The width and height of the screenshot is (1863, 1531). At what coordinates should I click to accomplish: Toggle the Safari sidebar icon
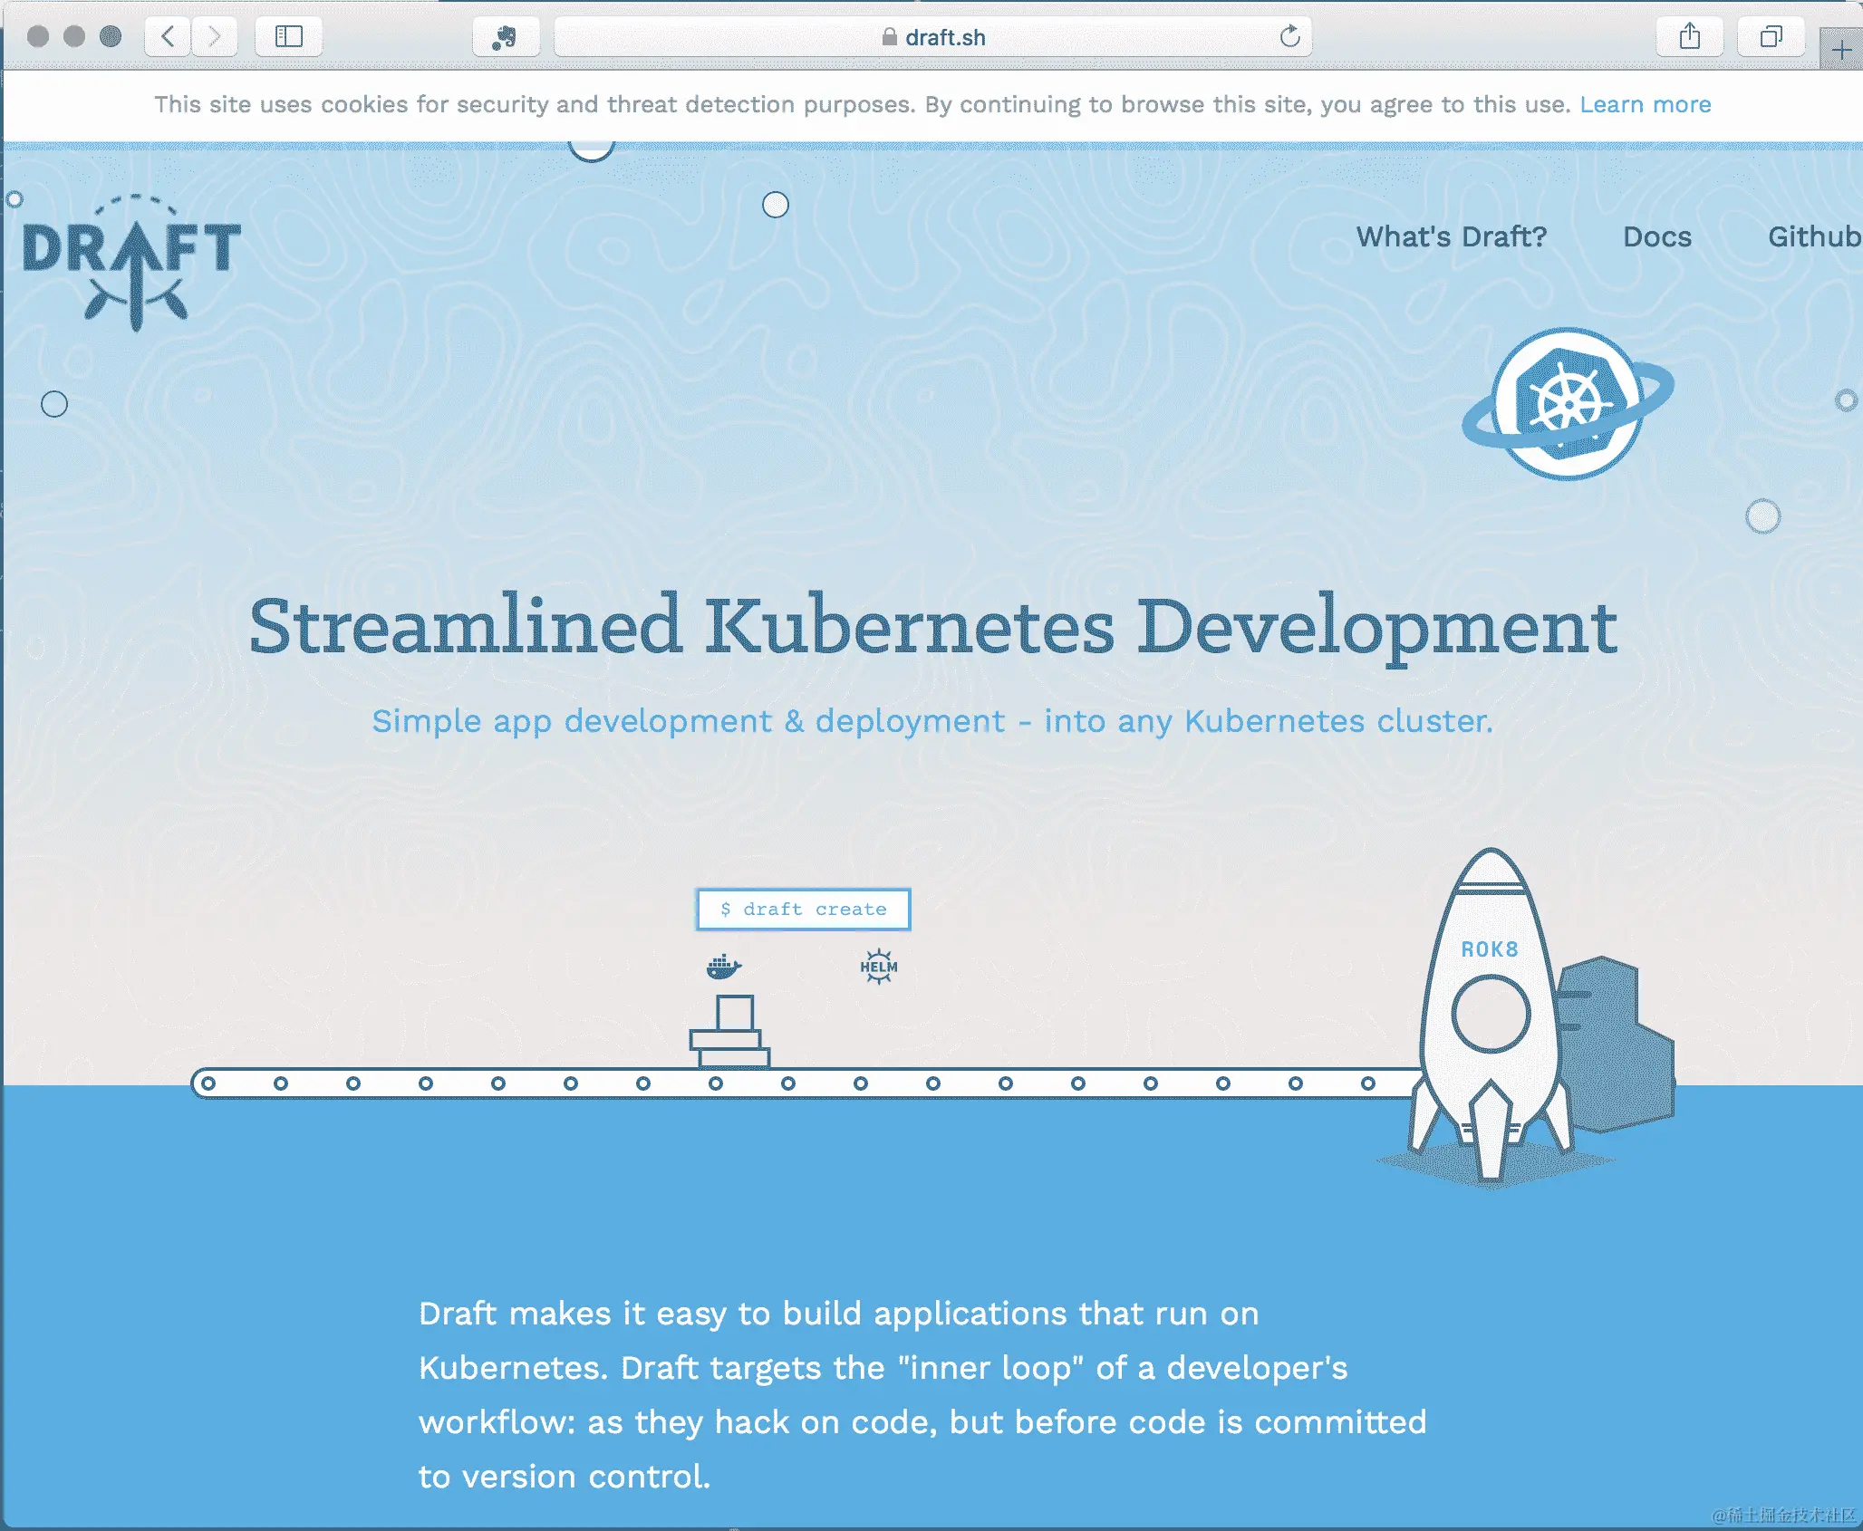pos(288,36)
